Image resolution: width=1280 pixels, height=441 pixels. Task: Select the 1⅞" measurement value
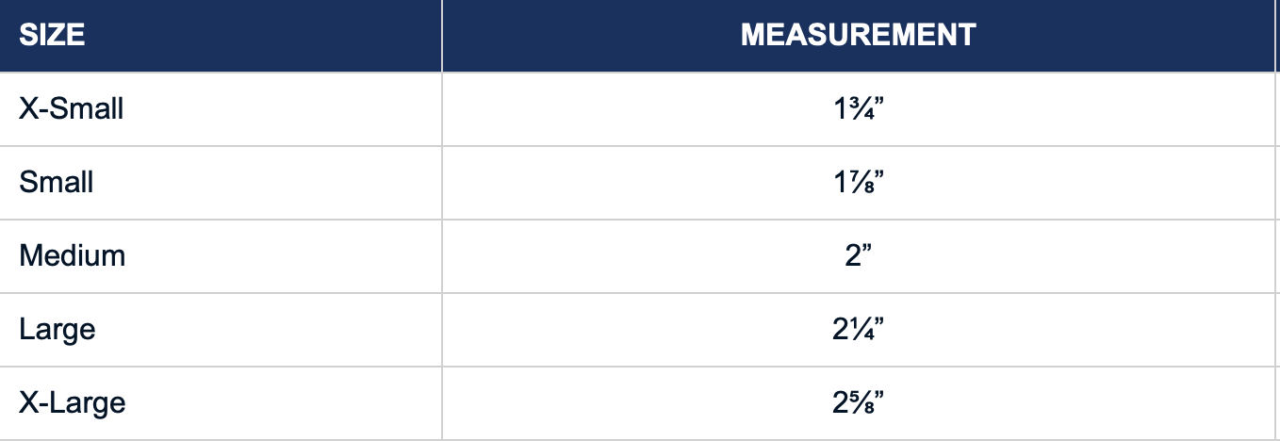click(x=857, y=181)
